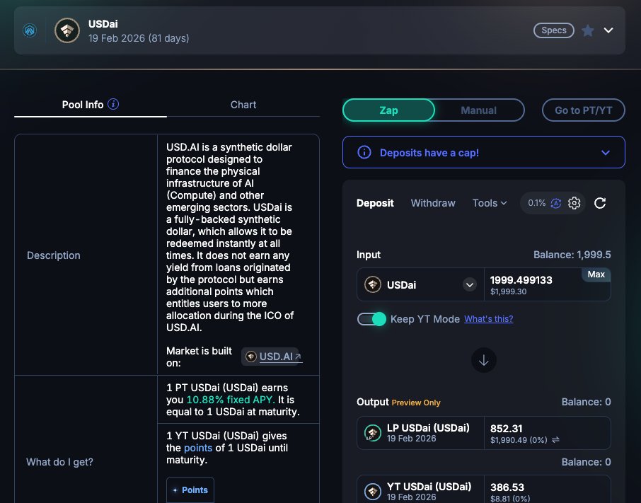Go to PT/YT page

coord(584,110)
